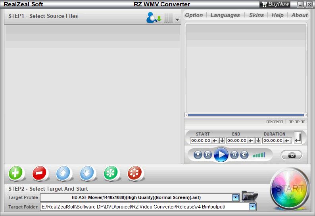The image size is (315, 216).
Task: Click the camera snapshot button
Action: pyautogui.click(x=292, y=155)
